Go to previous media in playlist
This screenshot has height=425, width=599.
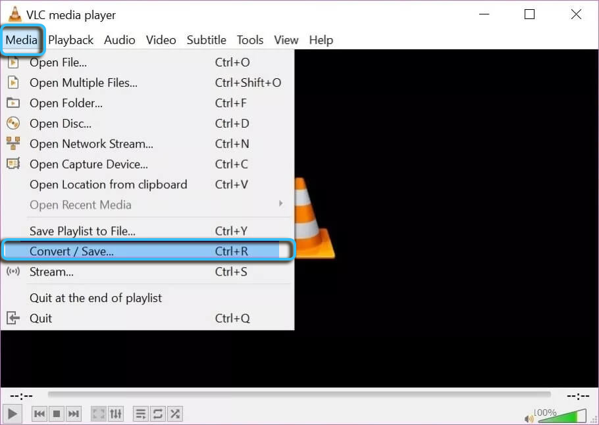(39, 414)
